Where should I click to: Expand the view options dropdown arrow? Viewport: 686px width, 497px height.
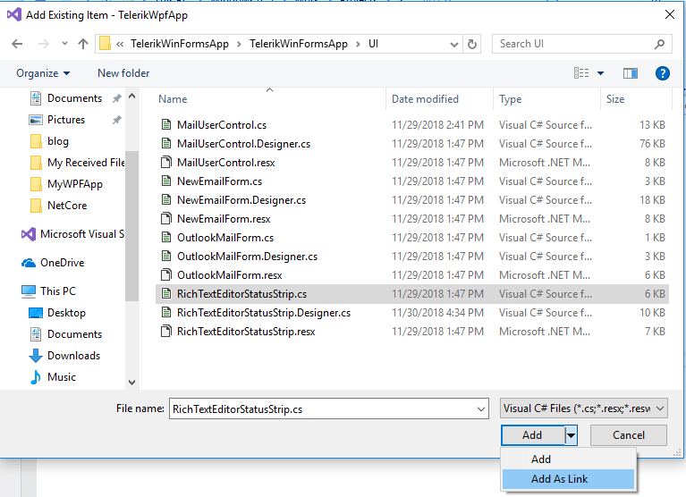(x=601, y=73)
